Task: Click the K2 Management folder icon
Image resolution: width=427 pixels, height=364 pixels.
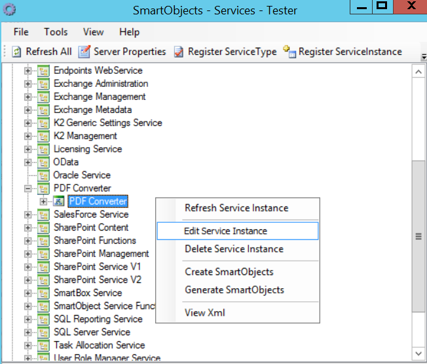Action: pyautogui.click(x=43, y=136)
